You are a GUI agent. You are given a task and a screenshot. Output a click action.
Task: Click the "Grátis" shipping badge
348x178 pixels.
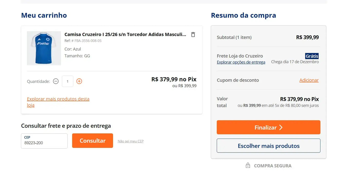tap(311, 56)
